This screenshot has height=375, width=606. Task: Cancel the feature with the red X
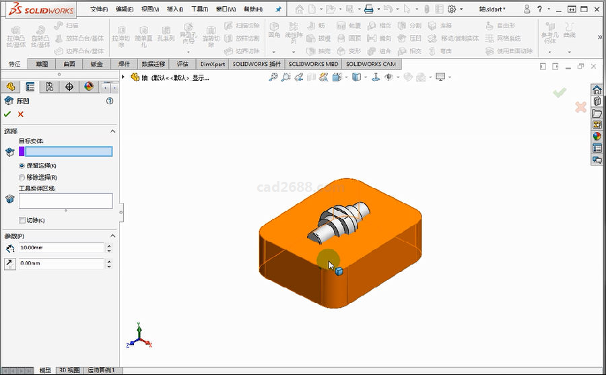21,114
